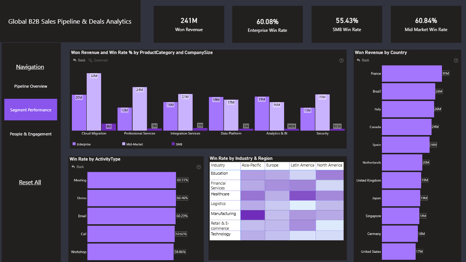Image resolution: width=466 pixels, height=262 pixels.
Task: Click the 60.55% Meeting win rate label
Action: point(183,180)
